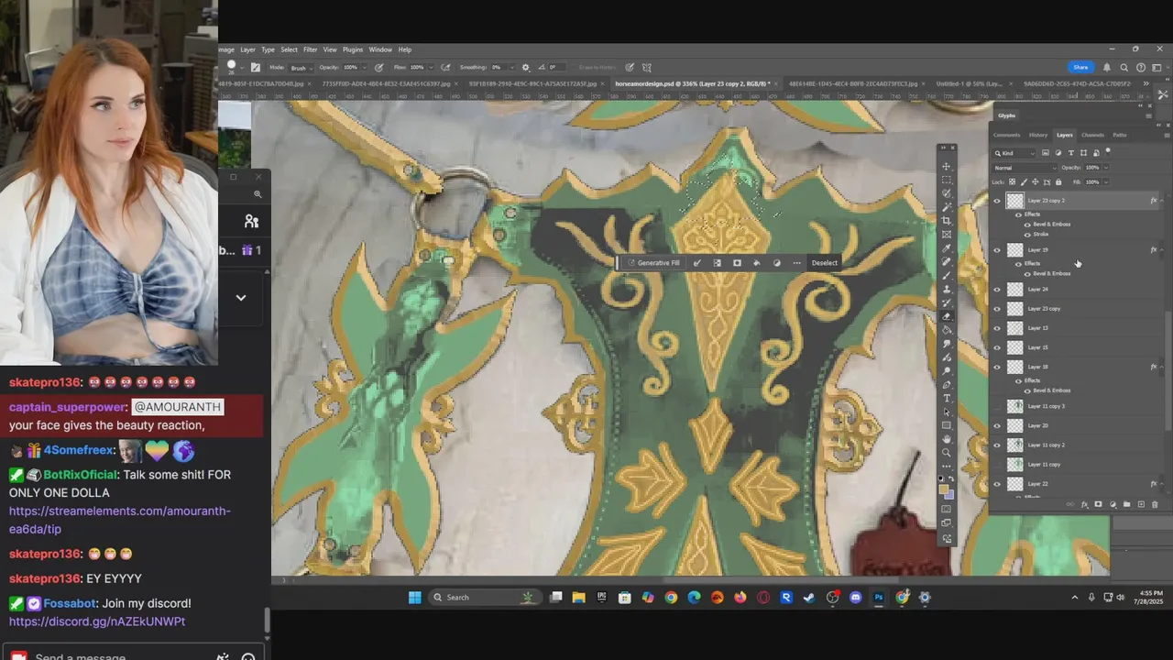
Task: Add a layer mask icon
Action: tap(1098, 504)
